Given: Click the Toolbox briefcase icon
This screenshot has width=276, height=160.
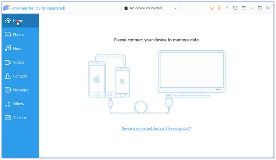Looking at the screenshot, I should coord(8,117).
